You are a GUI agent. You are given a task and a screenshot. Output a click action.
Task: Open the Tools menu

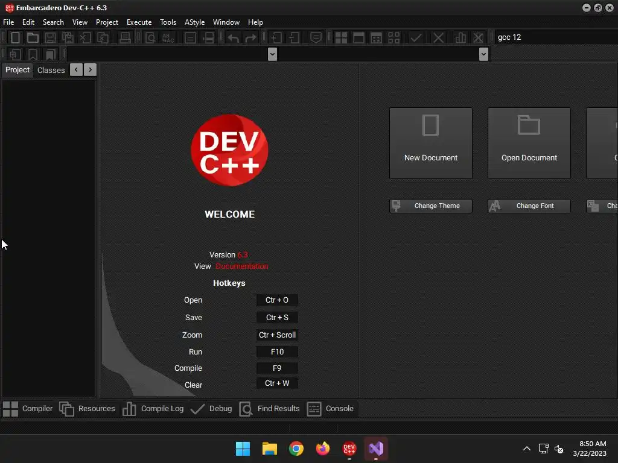tap(168, 22)
